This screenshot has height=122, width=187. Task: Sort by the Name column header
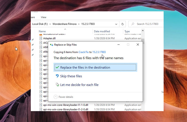pyautogui.click(x=42, y=31)
